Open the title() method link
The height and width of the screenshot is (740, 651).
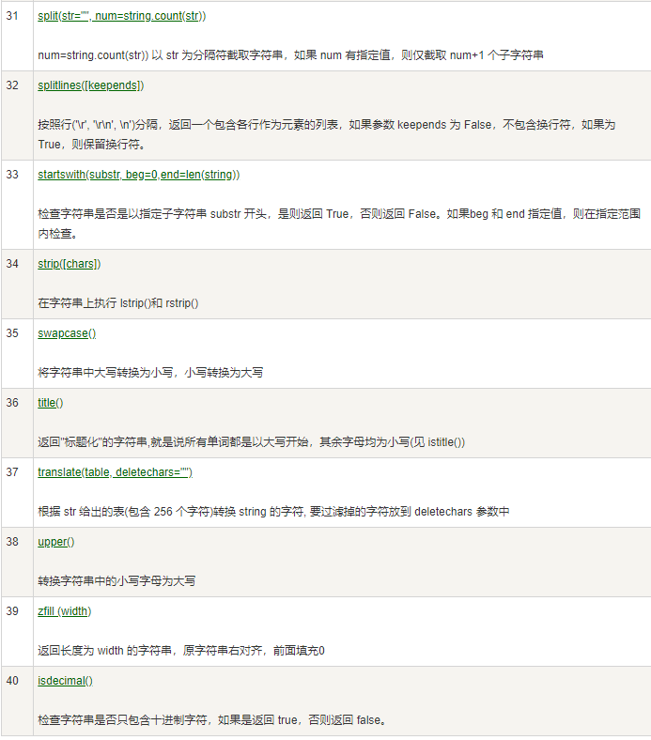click(x=51, y=403)
